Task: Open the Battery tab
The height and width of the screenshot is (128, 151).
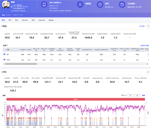Action: [51, 20]
